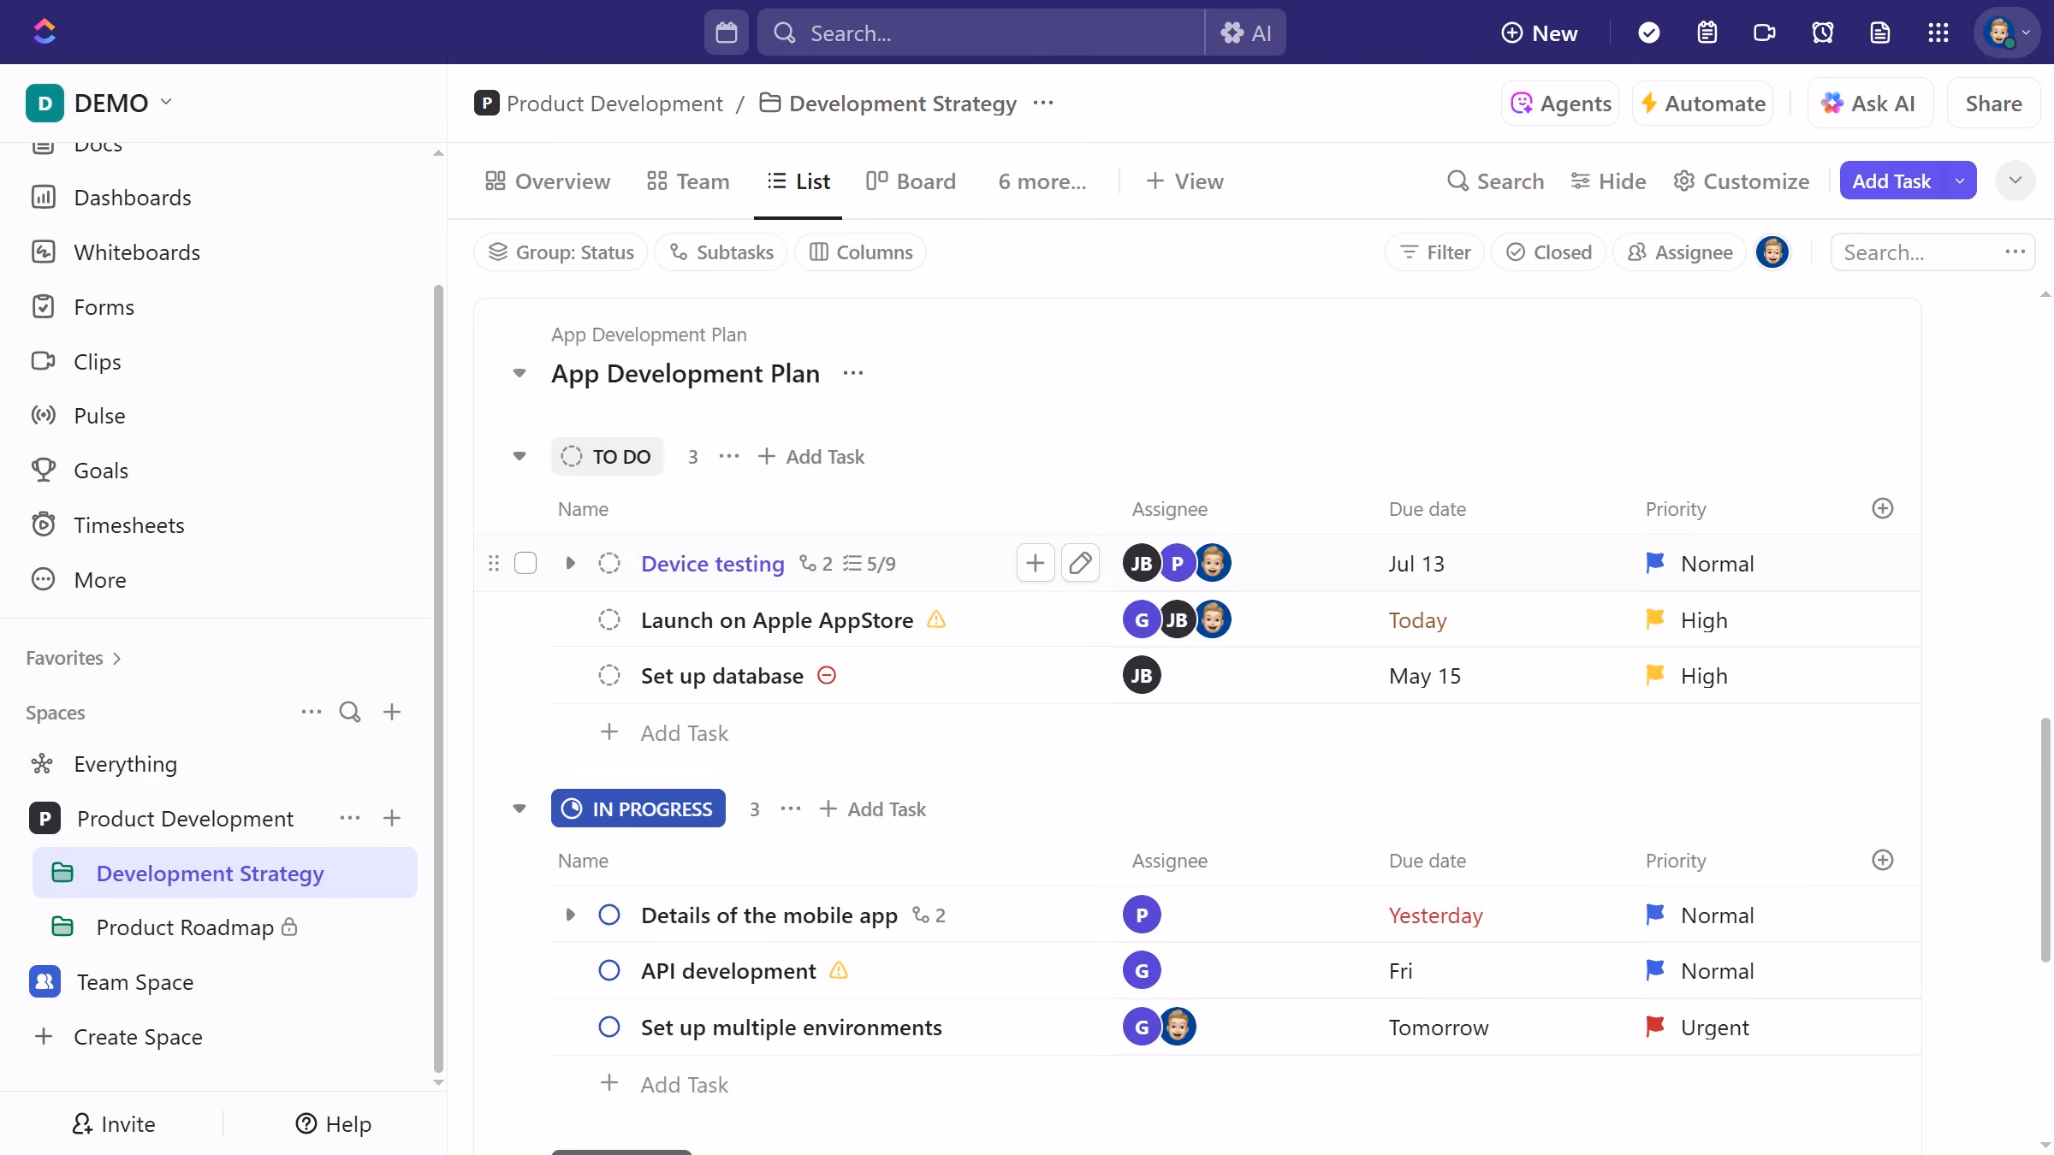The height and width of the screenshot is (1155, 2054).
Task: Expand subtasks of Device testing
Action: click(571, 563)
